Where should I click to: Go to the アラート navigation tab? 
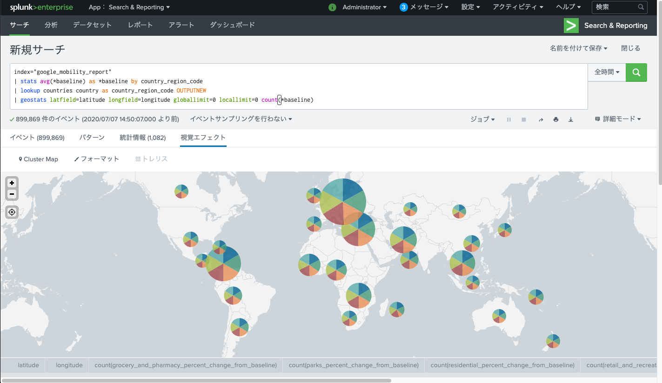(181, 25)
